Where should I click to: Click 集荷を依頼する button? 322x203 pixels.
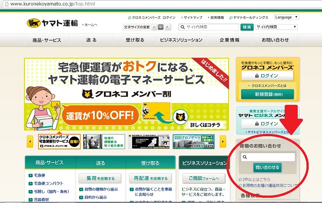tap(100, 178)
